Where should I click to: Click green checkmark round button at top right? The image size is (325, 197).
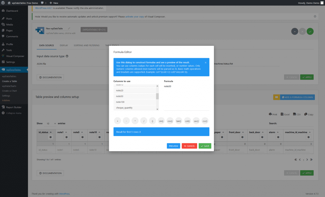pos(310,31)
